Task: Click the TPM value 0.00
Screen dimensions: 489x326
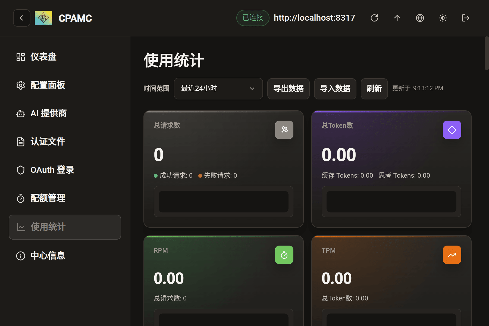Action: click(x=337, y=278)
